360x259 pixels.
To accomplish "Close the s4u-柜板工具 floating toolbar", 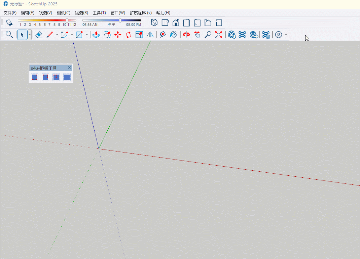I will pyautogui.click(x=69, y=68).
